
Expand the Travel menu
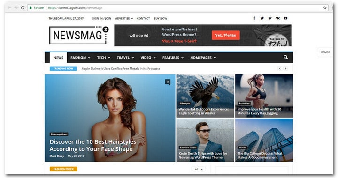125,58
